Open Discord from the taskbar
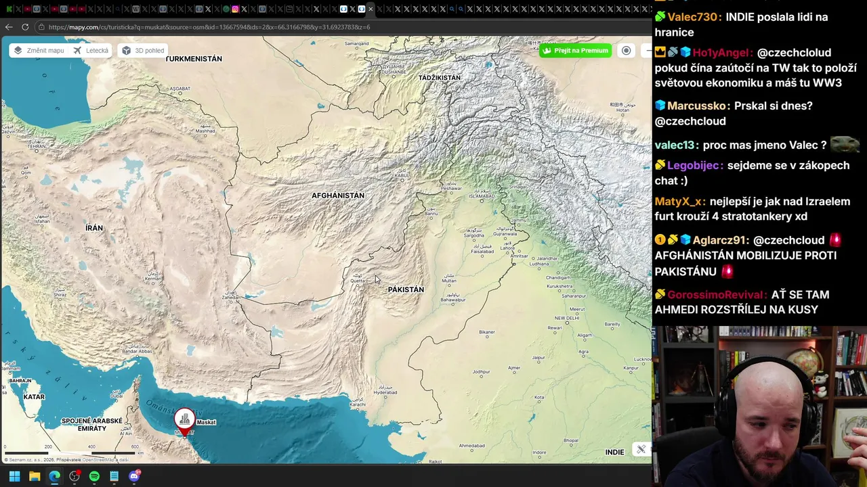 pyautogui.click(x=134, y=476)
